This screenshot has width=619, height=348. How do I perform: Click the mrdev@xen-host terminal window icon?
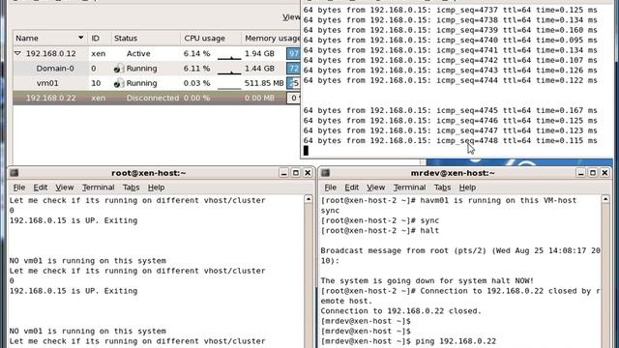tap(326, 173)
